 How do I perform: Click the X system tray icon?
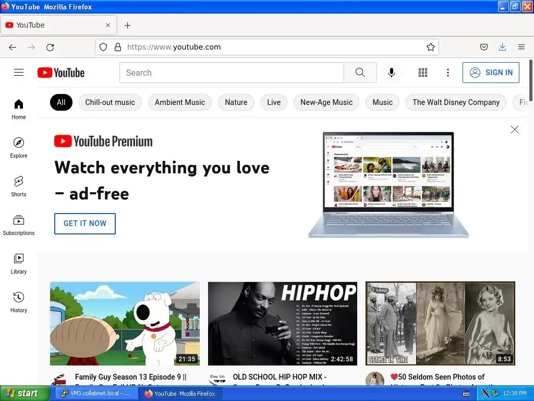point(486,394)
